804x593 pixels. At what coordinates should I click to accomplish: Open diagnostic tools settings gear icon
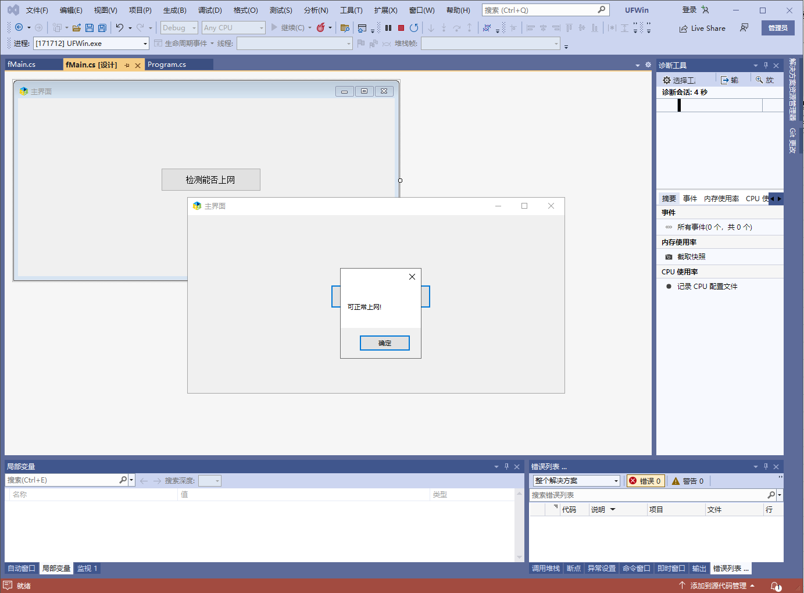click(x=667, y=80)
